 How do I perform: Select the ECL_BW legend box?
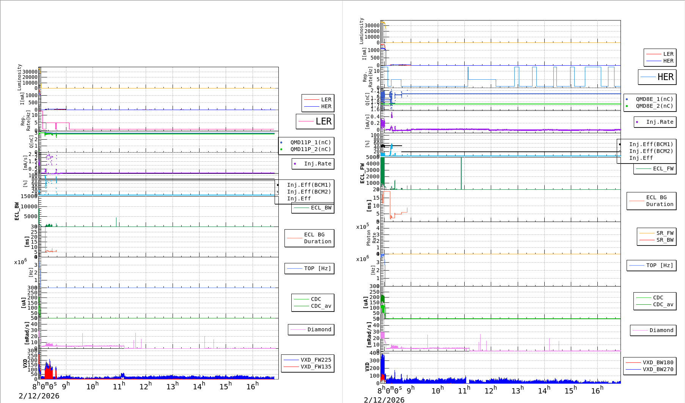(x=313, y=208)
